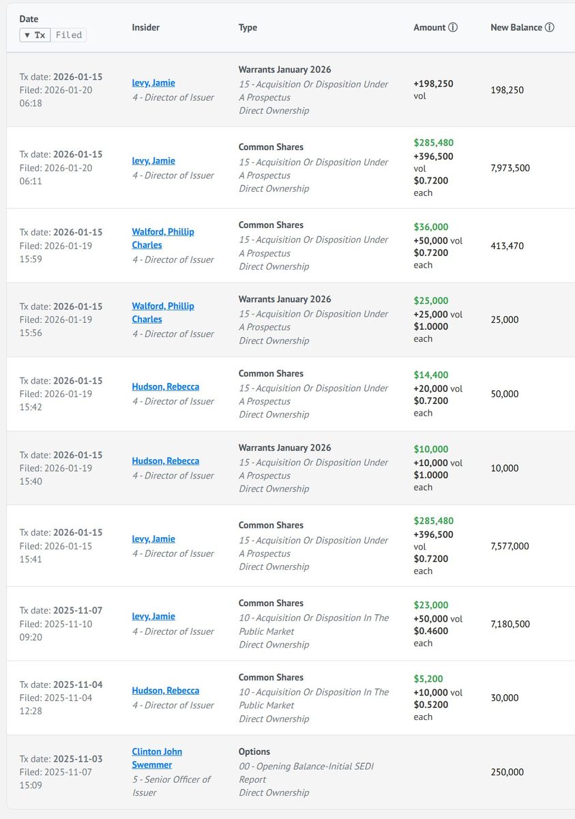Open Hudson, Rebecca link for $5,200 purchase
The width and height of the screenshot is (575, 819).
[x=165, y=691]
